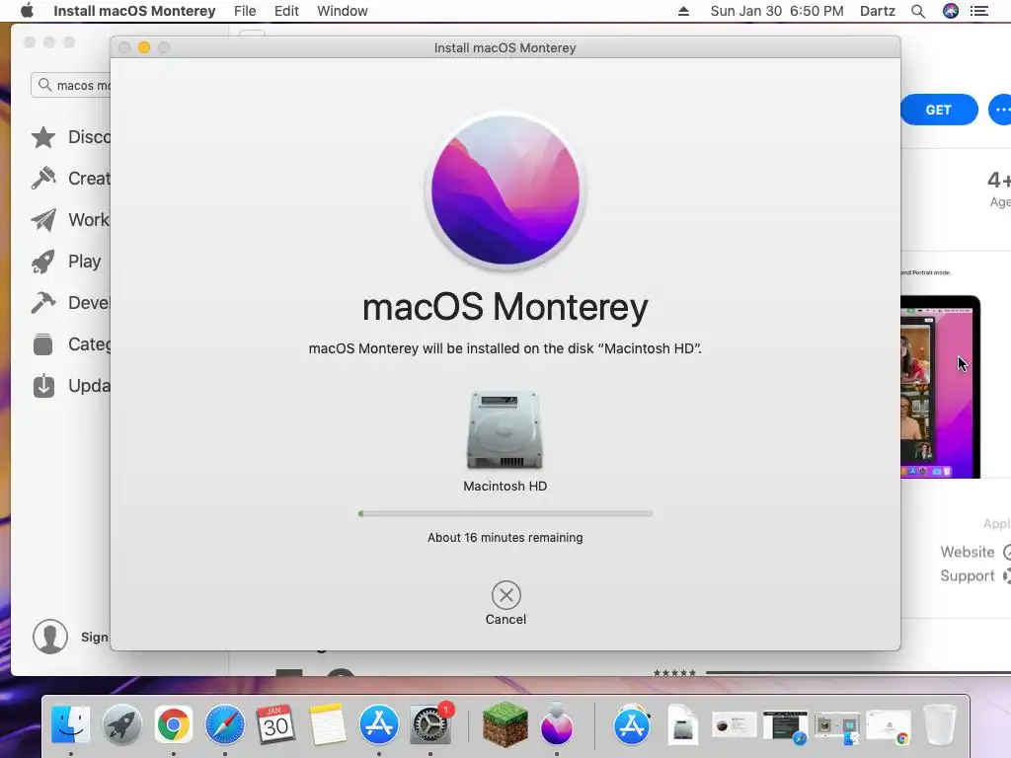Click the "macOS Monterey" heading in the installer
1011x758 pixels.
(x=505, y=308)
